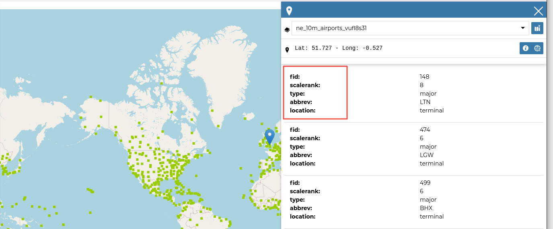Viewport: 553px width, 229px height.
Task: Open the ne_10m_airports_vufl8s31 layer dropdown
Action: coord(410,28)
